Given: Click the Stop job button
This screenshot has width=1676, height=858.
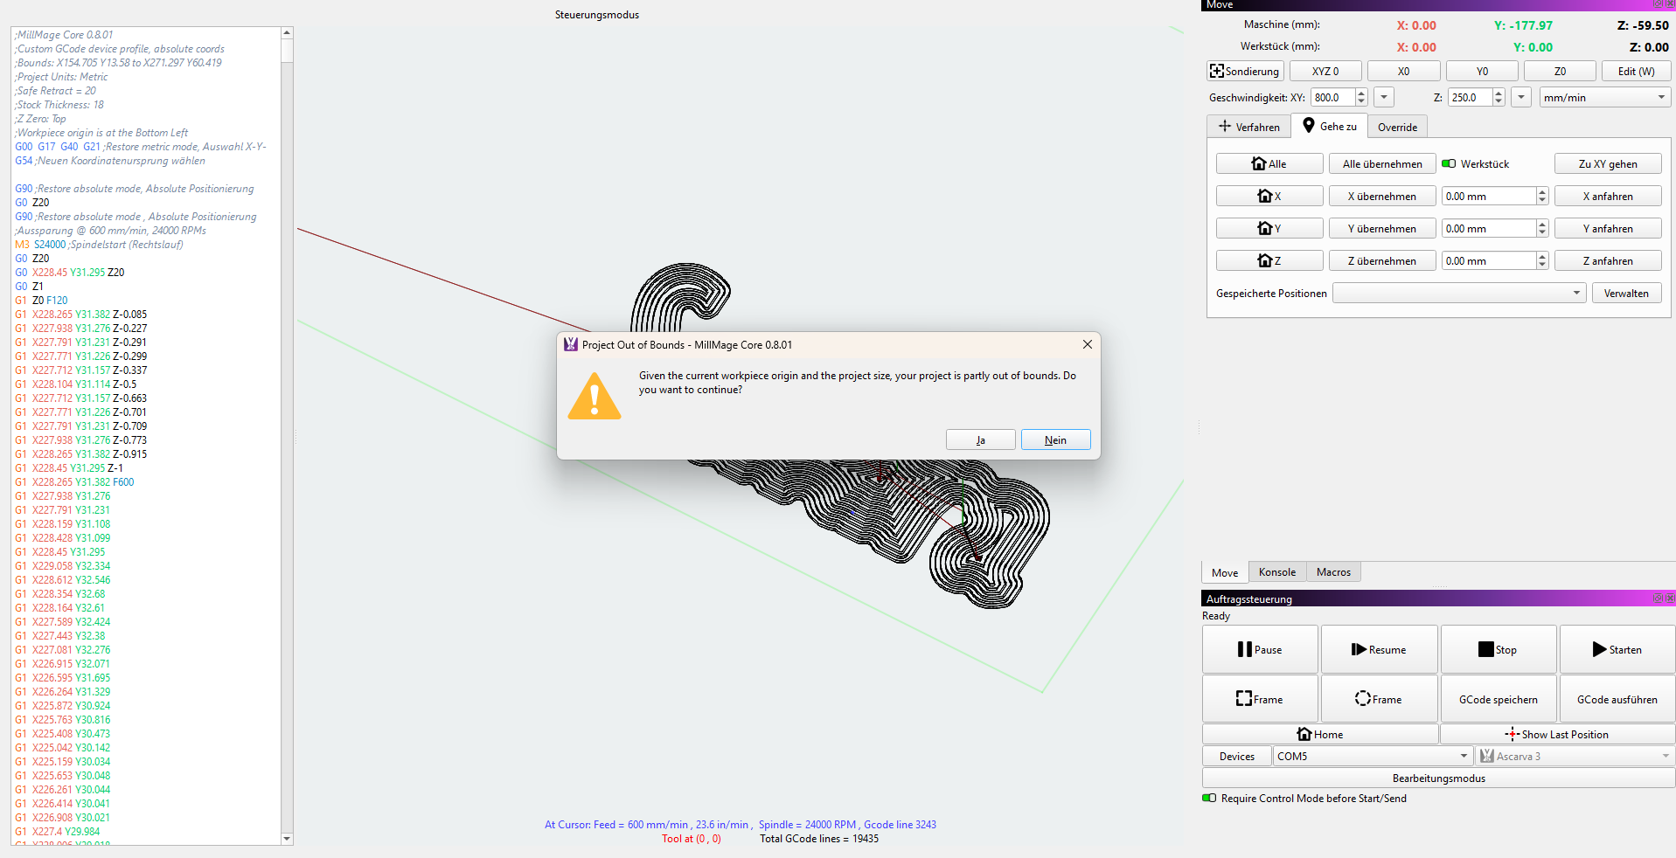Looking at the screenshot, I should tap(1498, 650).
